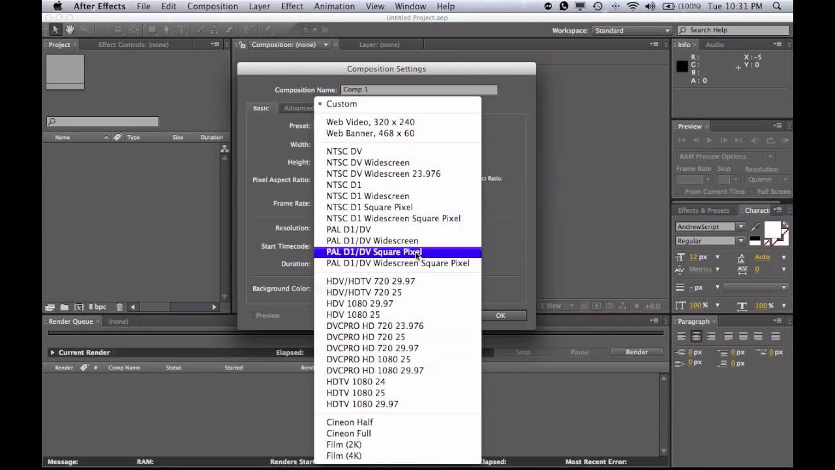Click the OK button in Composition Settings
Viewport: 835px width, 470px height.
[500, 315]
